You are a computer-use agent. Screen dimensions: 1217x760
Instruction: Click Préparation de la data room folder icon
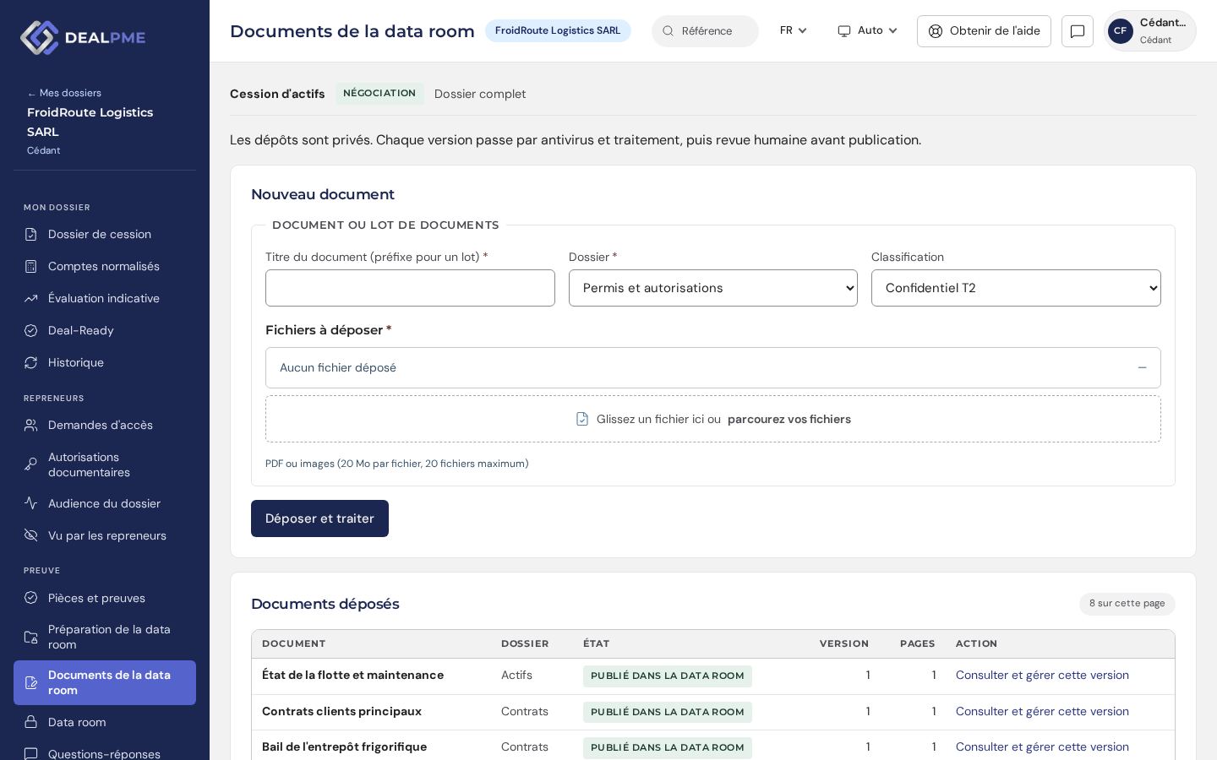(x=31, y=637)
